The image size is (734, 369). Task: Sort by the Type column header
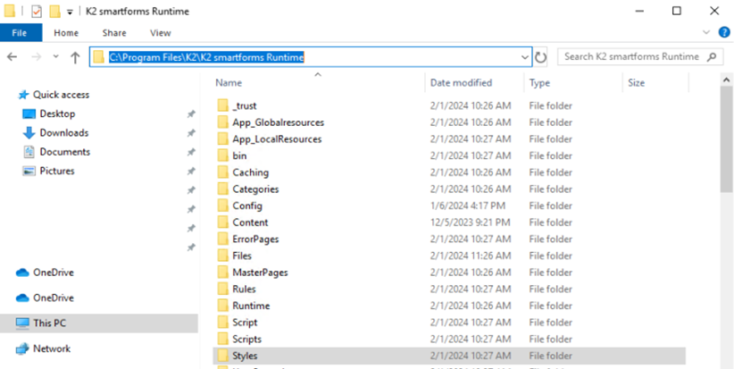tap(539, 83)
